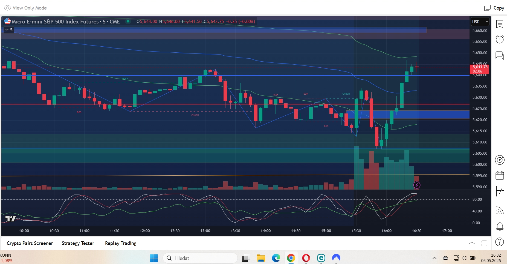Open the Economic Calendar icon
The image size is (507, 264).
click(500, 175)
